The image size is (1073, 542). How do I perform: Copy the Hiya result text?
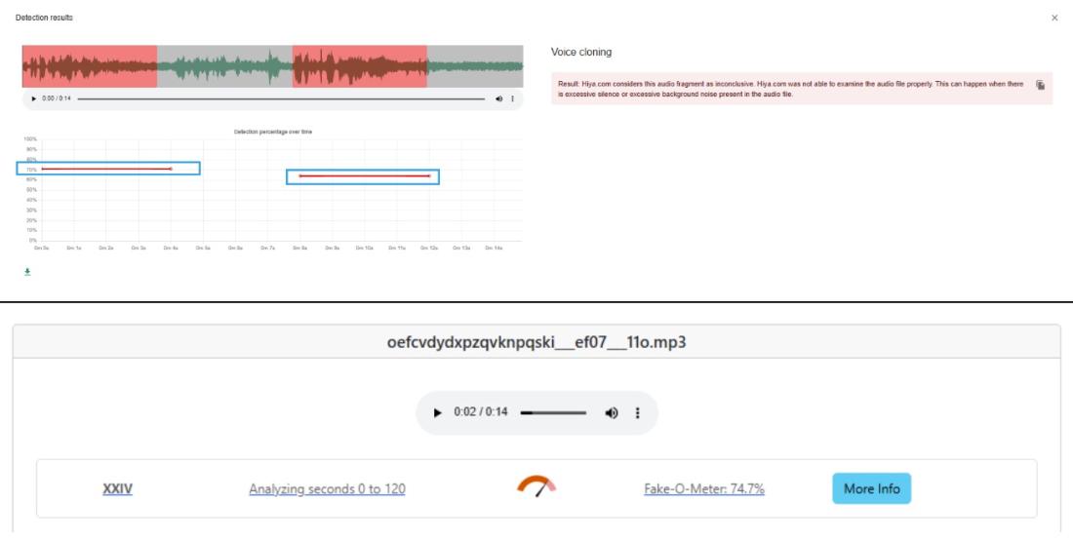1040,85
